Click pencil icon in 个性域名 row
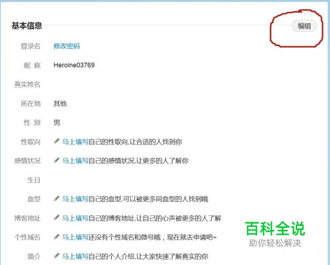The width and height of the screenshot is (330, 265). (56, 237)
